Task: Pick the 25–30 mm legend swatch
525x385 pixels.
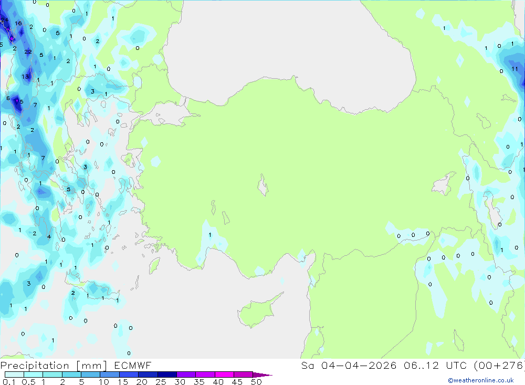Action: coord(167,374)
